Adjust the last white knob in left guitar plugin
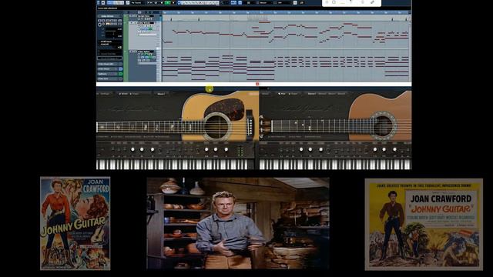The width and height of the screenshot is (493, 277). click(226, 149)
